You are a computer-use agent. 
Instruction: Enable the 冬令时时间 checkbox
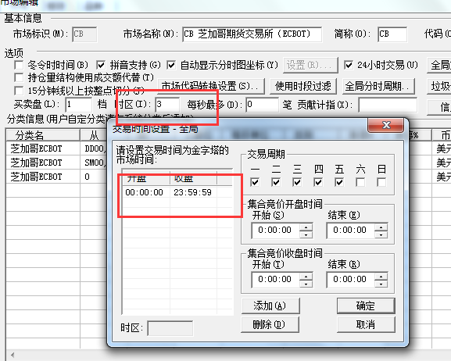click(x=19, y=65)
